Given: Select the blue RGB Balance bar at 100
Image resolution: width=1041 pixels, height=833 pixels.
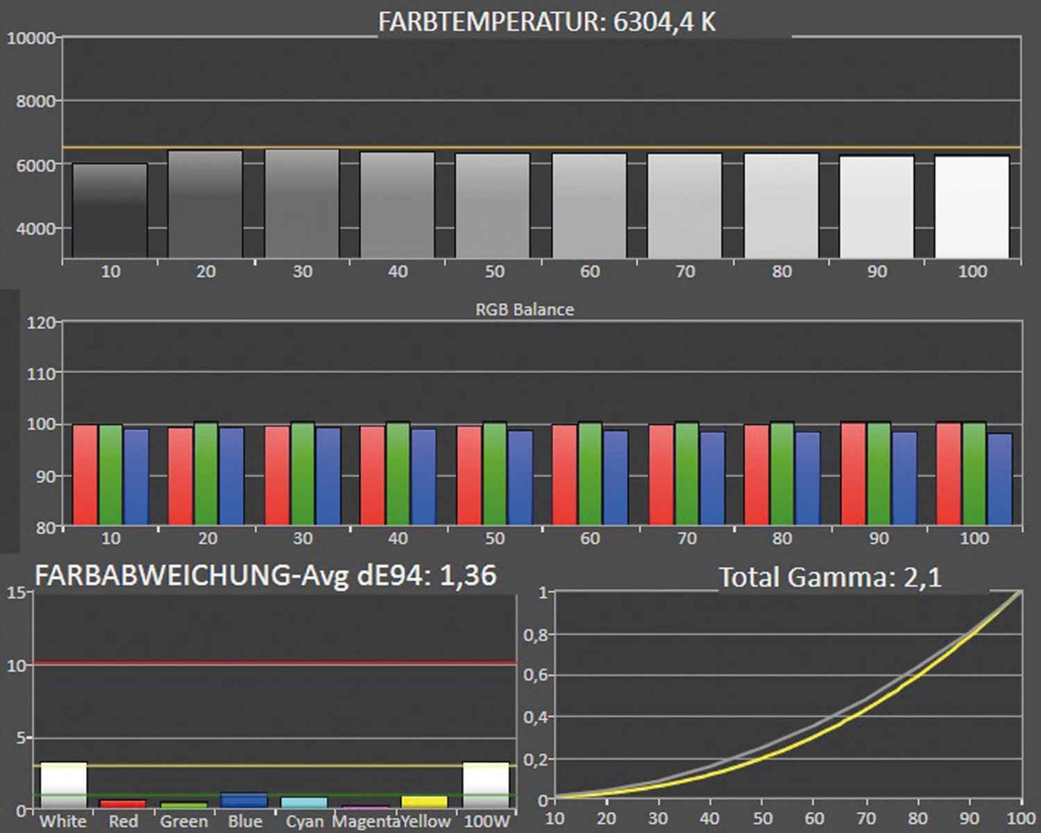Looking at the screenshot, I should 1000,479.
